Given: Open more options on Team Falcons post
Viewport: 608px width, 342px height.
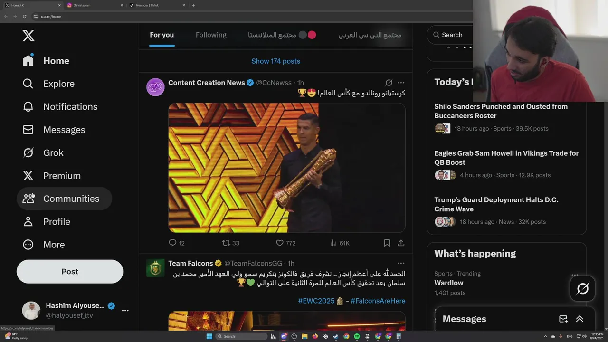Looking at the screenshot, I should tap(401, 263).
